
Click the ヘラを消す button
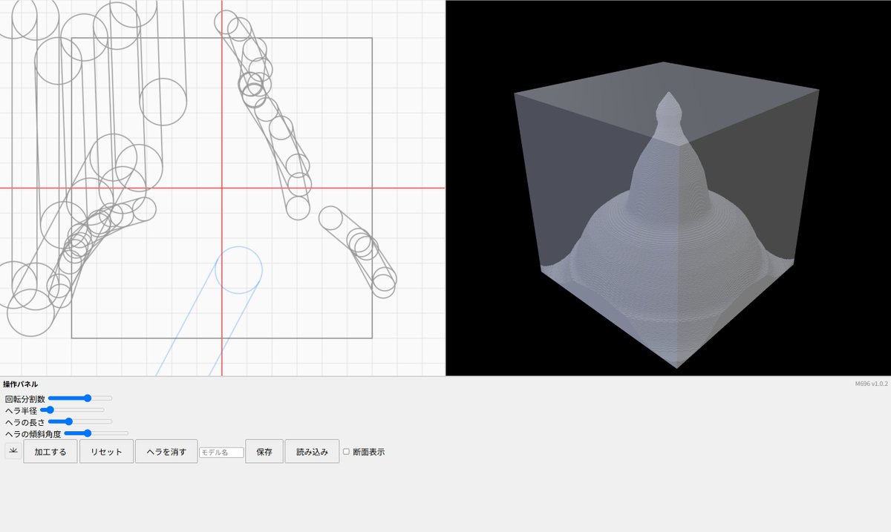(166, 451)
